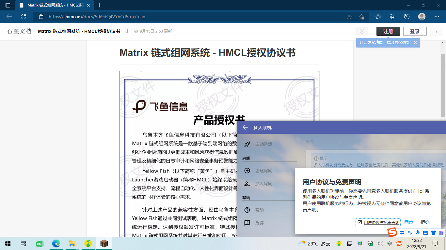Open the browser profile avatar
446x250 pixels.
coord(422,17)
